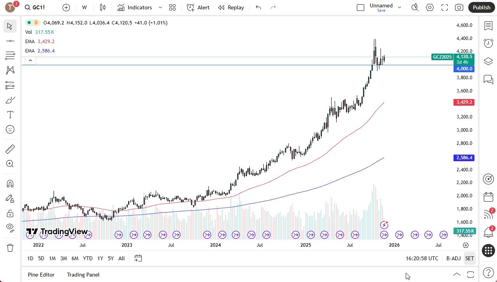This screenshot has width=497, height=282.
Task: Pick the brush drawing tool
Action: 10,100
